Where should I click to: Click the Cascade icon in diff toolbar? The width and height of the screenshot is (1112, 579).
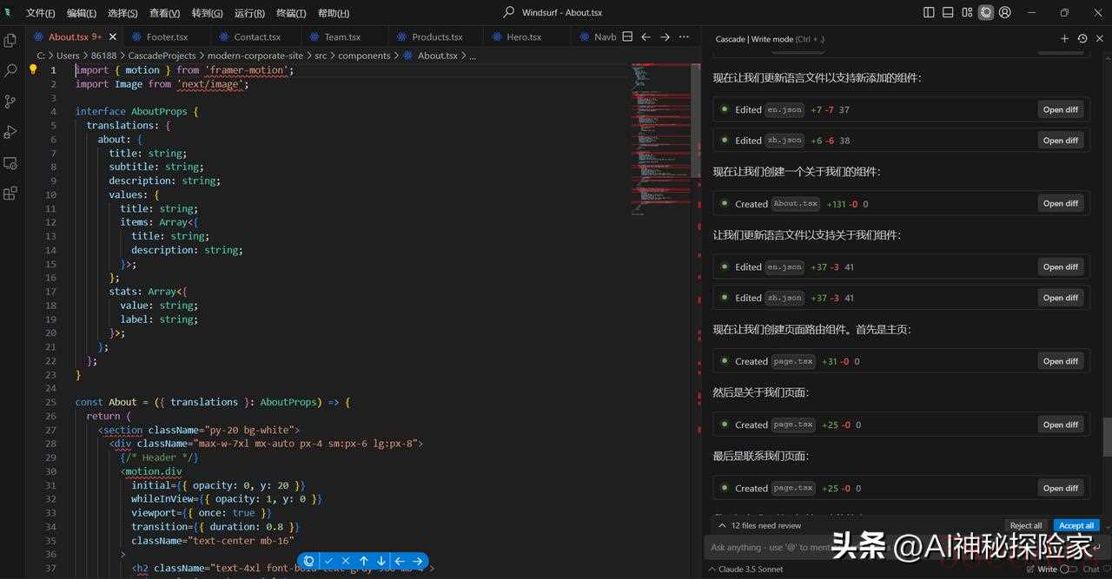[308, 561]
